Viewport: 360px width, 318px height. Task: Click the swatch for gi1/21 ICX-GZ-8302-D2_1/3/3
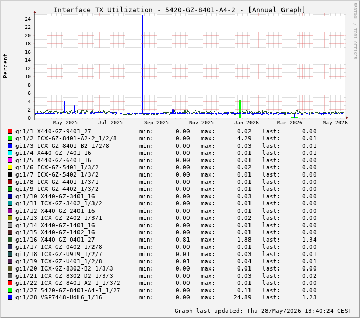pos(10,276)
